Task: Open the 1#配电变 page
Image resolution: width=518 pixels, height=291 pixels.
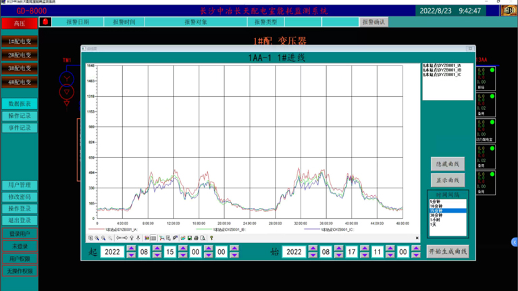Action: (x=20, y=42)
